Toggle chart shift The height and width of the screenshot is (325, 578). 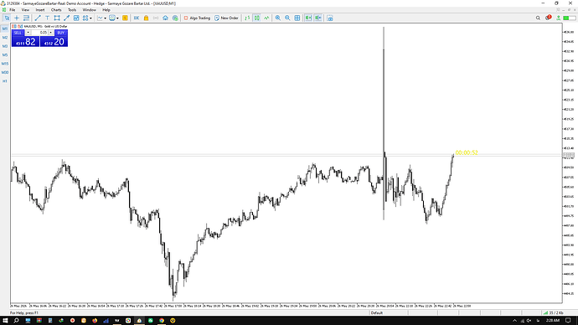pyautogui.click(x=318, y=18)
